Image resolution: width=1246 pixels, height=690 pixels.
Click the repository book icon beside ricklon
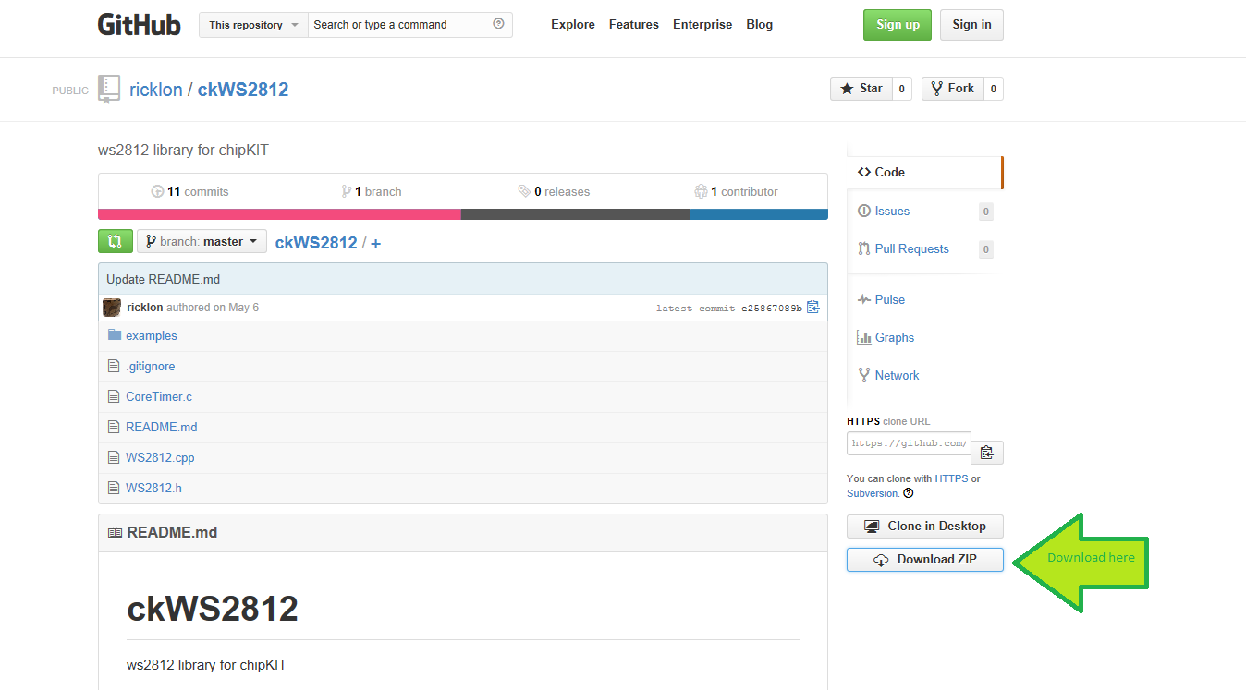coord(109,89)
